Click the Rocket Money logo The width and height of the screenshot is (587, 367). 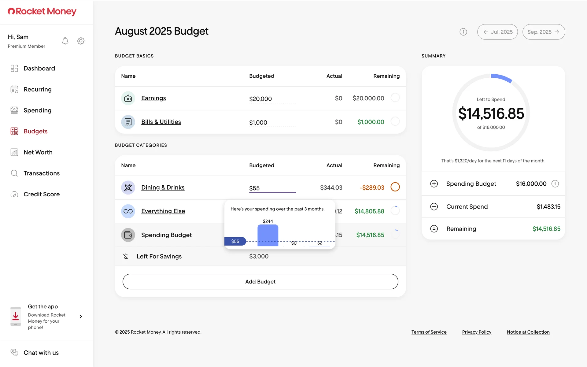(x=42, y=11)
